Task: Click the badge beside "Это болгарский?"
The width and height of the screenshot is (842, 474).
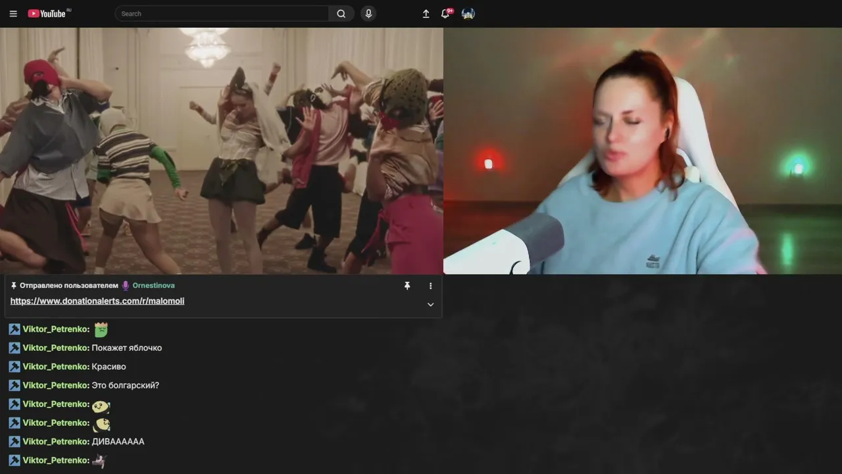Action: [x=14, y=385]
